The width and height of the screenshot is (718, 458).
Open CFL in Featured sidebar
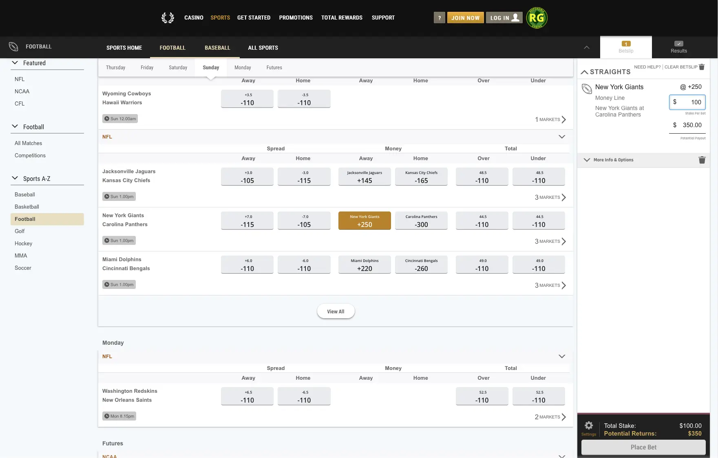pyautogui.click(x=20, y=103)
